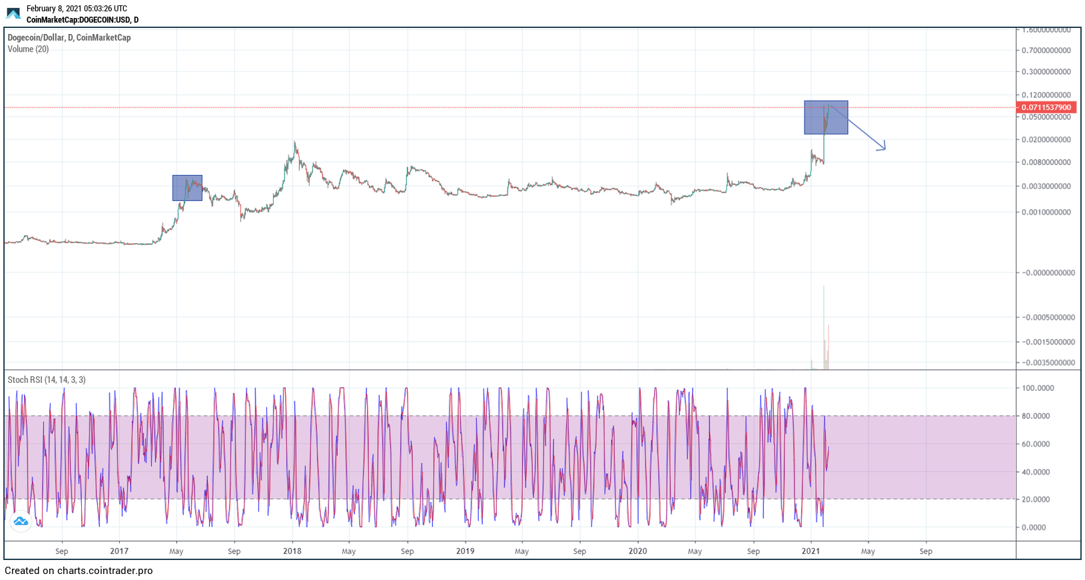Click the December 2017 price peak candle
Viewport: 1085px width, 580px height.
tap(295, 143)
